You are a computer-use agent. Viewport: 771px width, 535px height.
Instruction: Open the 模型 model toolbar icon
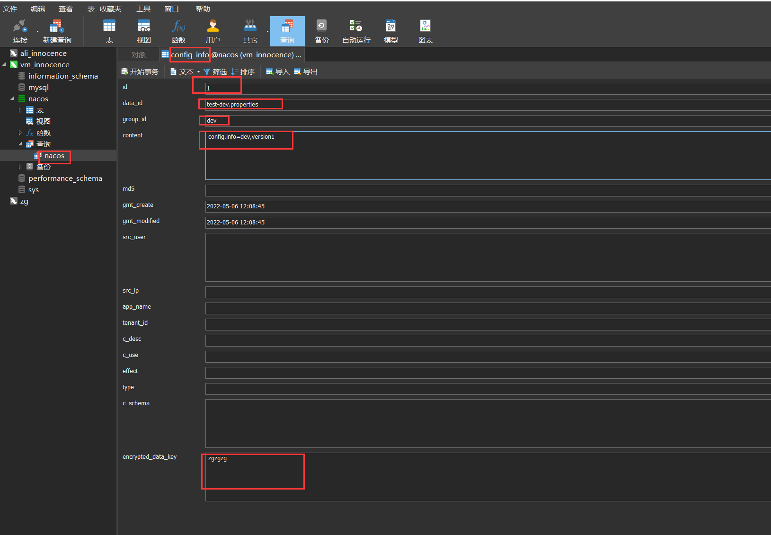pyautogui.click(x=390, y=31)
